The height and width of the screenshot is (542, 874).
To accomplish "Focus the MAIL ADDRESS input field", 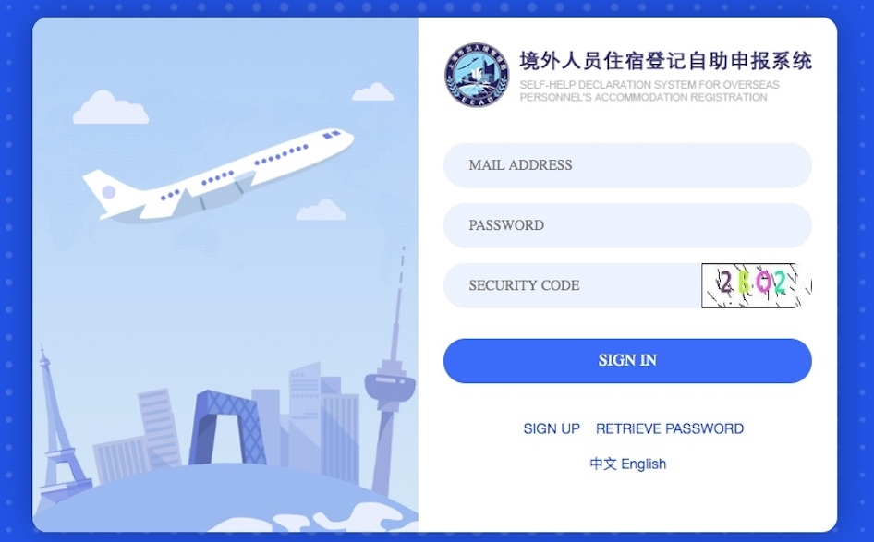I will coord(627,165).
